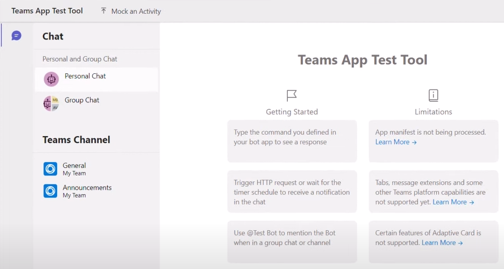Open Learn More about Adaptive Card features
The height and width of the screenshot is (269, 504).
point(442,243)
